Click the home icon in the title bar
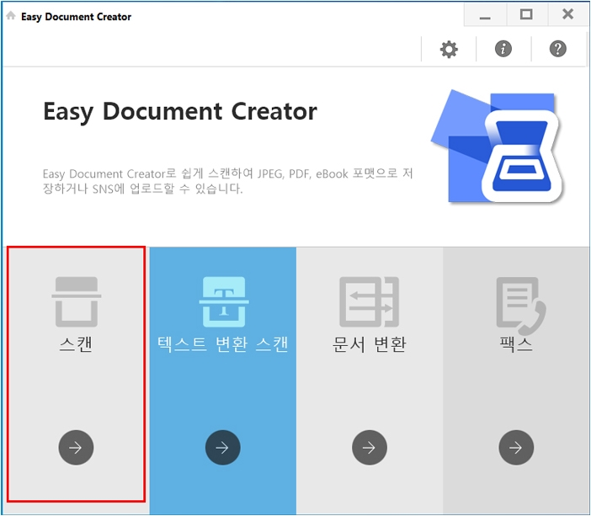 click(11, 16)
